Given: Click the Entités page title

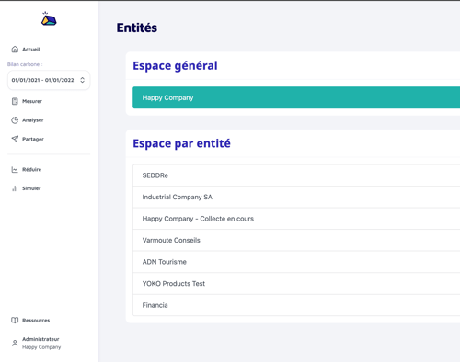Looking at the screenshot, I should pos(137,28).
